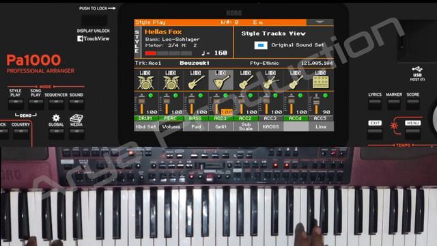This screenshot has width=437, height=246.
Task: Switch to the Pad tab
Action: coord(196,126)
